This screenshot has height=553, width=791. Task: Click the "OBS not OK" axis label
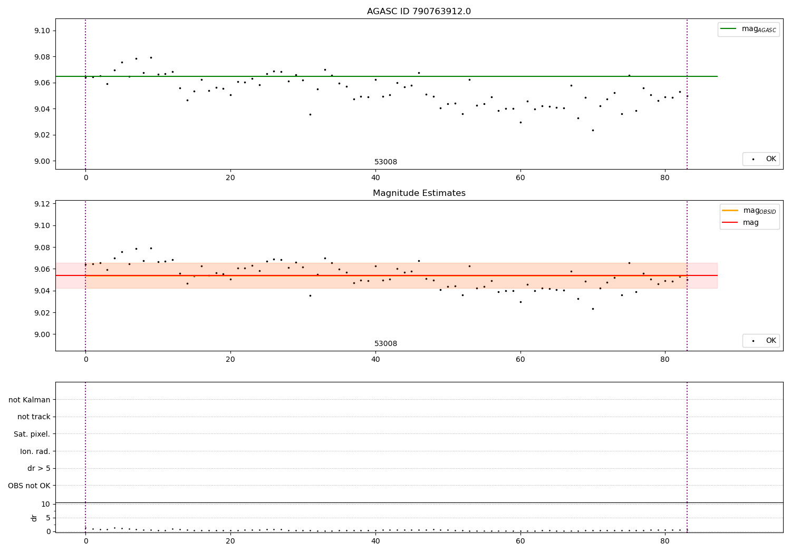(x=30, y=486)
